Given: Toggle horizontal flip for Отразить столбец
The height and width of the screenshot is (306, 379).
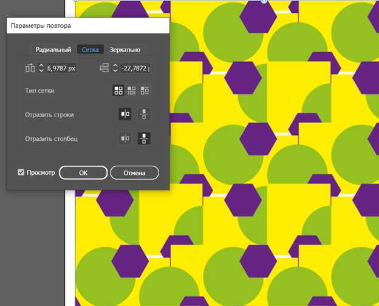Looking at the screenshot, I should (x=125, y=138).
